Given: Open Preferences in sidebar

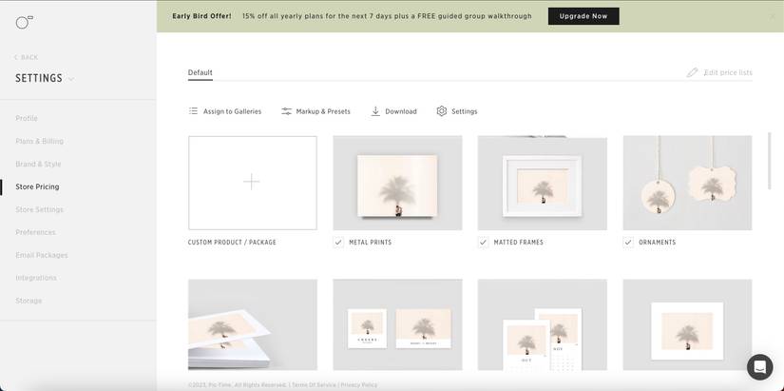Looking at the screenshot, I should 35,232.
